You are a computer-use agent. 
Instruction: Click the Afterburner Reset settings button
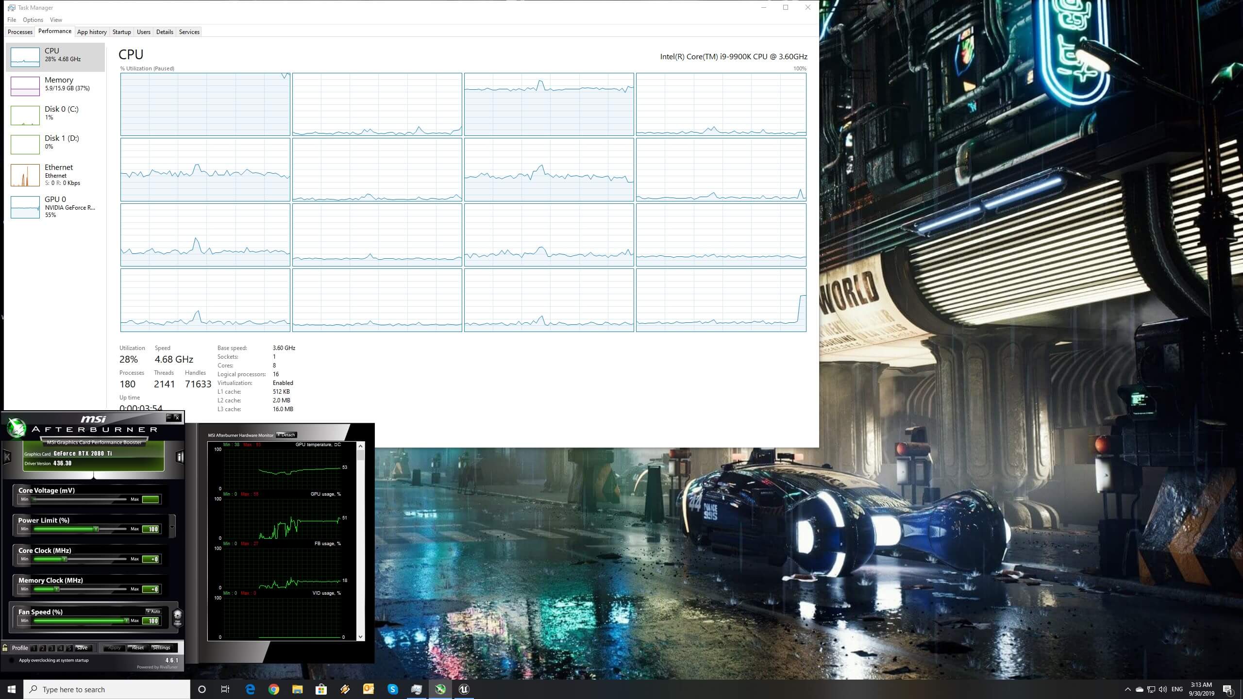tap(136, 647)
